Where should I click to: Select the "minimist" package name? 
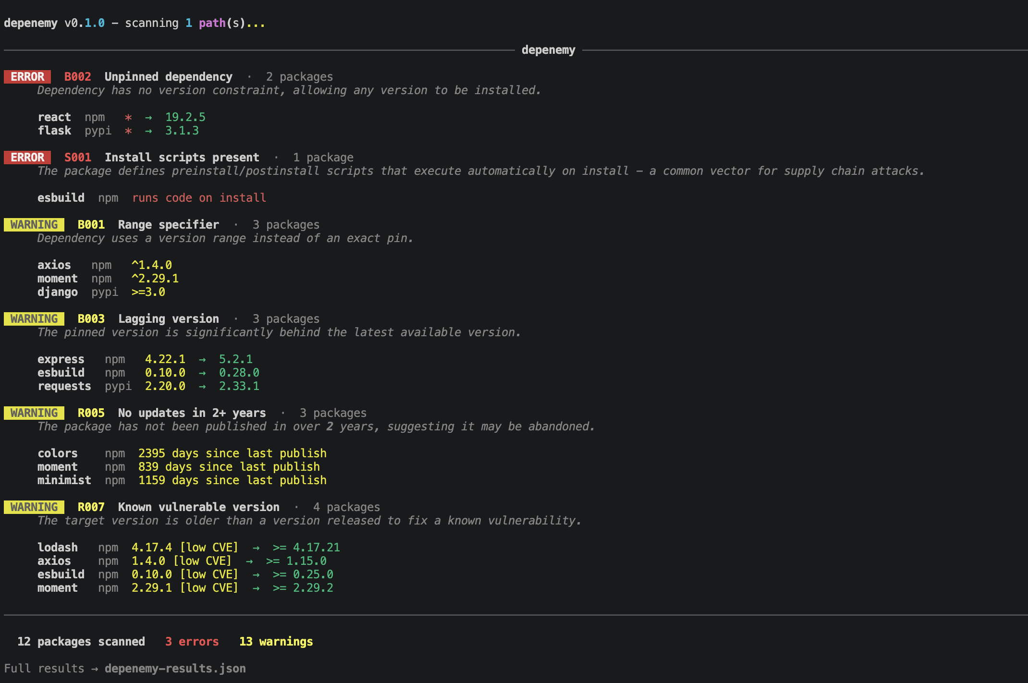(x=64, y=480)
